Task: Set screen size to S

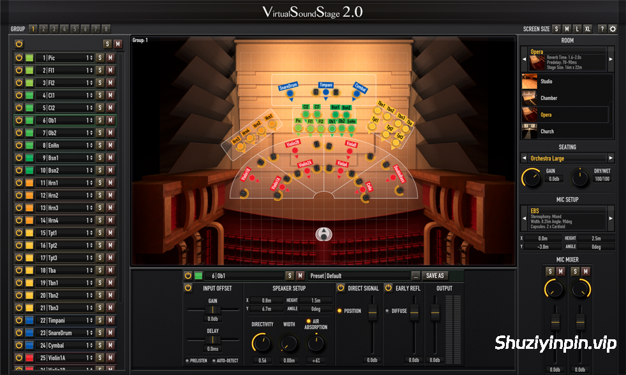Action: coord(556,29)
